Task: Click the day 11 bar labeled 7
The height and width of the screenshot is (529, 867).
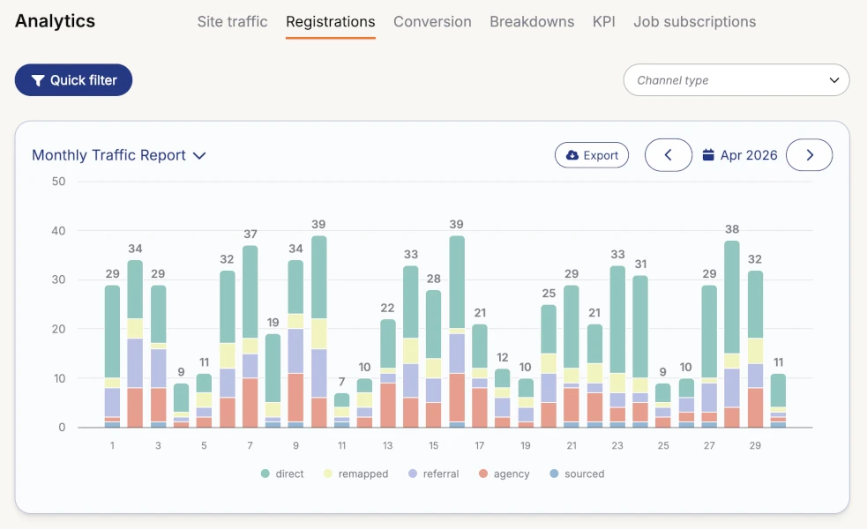Action: pos(341,410)
